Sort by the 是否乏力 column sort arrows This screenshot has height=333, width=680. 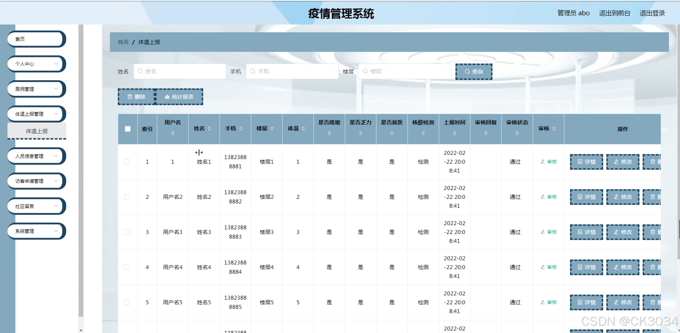(x=360, y=133)
